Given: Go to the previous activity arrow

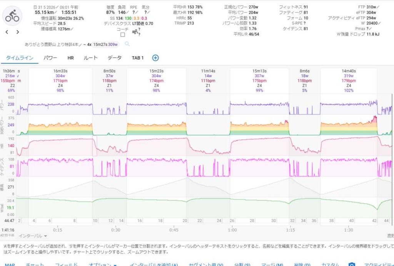Looking at the screenshot, I should (7, 32).
